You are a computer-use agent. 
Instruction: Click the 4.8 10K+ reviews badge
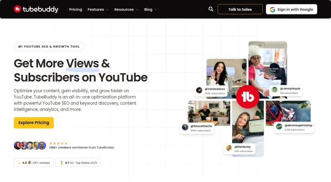point(34,163)
